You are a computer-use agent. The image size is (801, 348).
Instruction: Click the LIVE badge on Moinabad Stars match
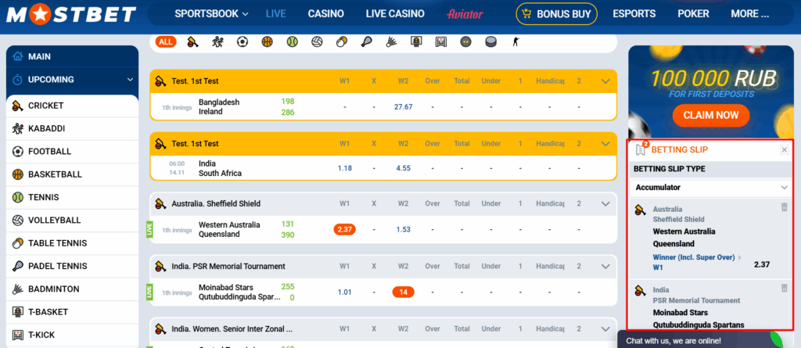click(x=149, y=292)
